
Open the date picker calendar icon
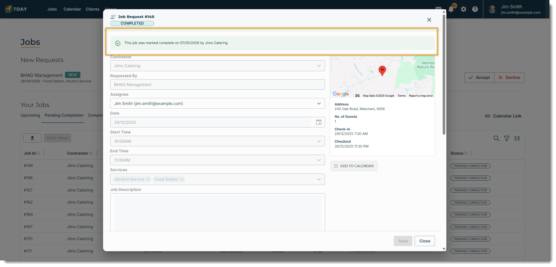tap(319, 122)
